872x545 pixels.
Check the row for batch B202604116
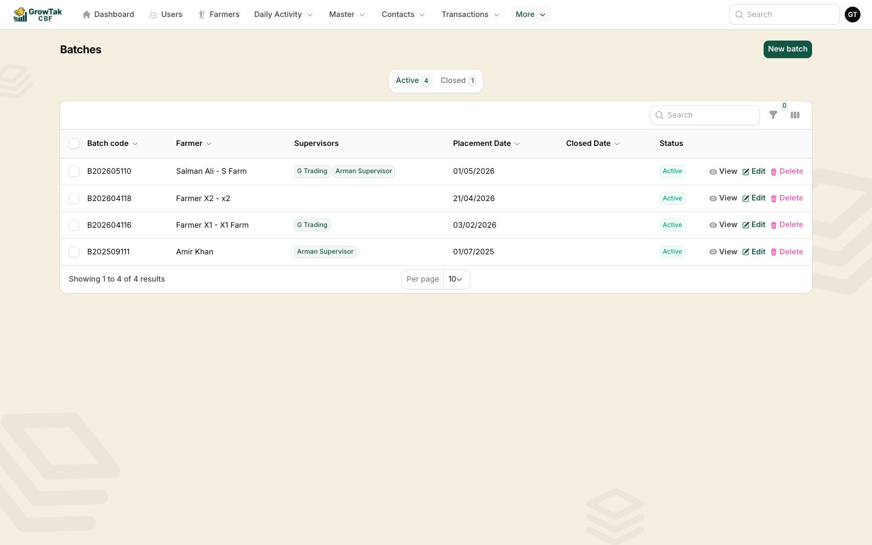pos(74,225)
